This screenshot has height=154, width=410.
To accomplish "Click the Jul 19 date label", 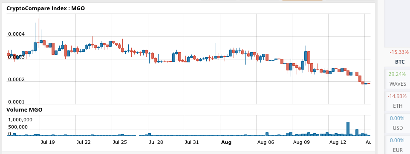I will tap(48, 142).
